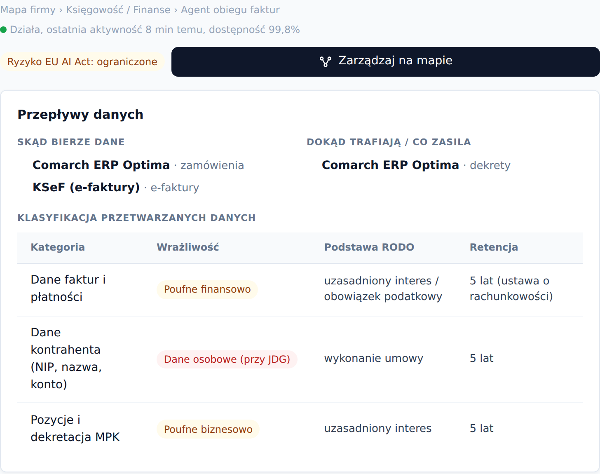Click the 'Retencja' column header
This screenshot has width=600, height=474.
pos(494,247)
